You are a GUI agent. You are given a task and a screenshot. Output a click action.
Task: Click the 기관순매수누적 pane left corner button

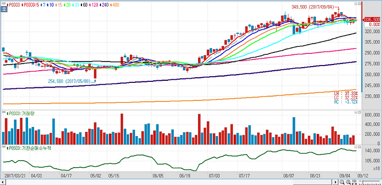[356, 147]
